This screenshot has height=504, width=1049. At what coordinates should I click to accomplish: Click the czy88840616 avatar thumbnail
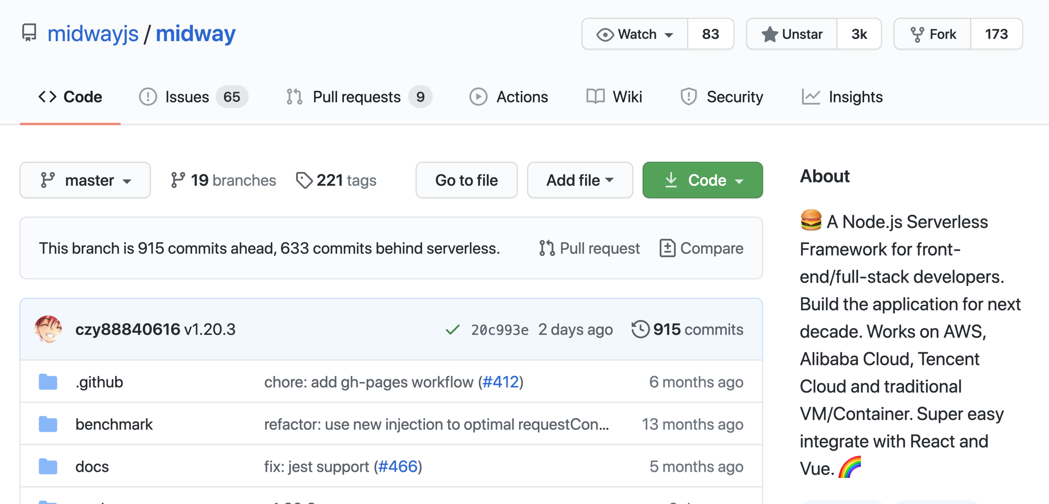[x=48, y=329]
